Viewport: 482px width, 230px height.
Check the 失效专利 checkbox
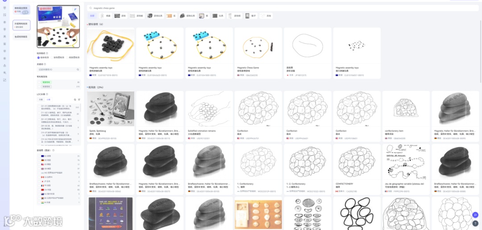39,87
